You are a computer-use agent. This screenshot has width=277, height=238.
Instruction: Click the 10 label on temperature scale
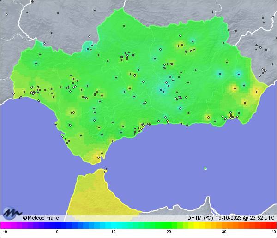114,232
